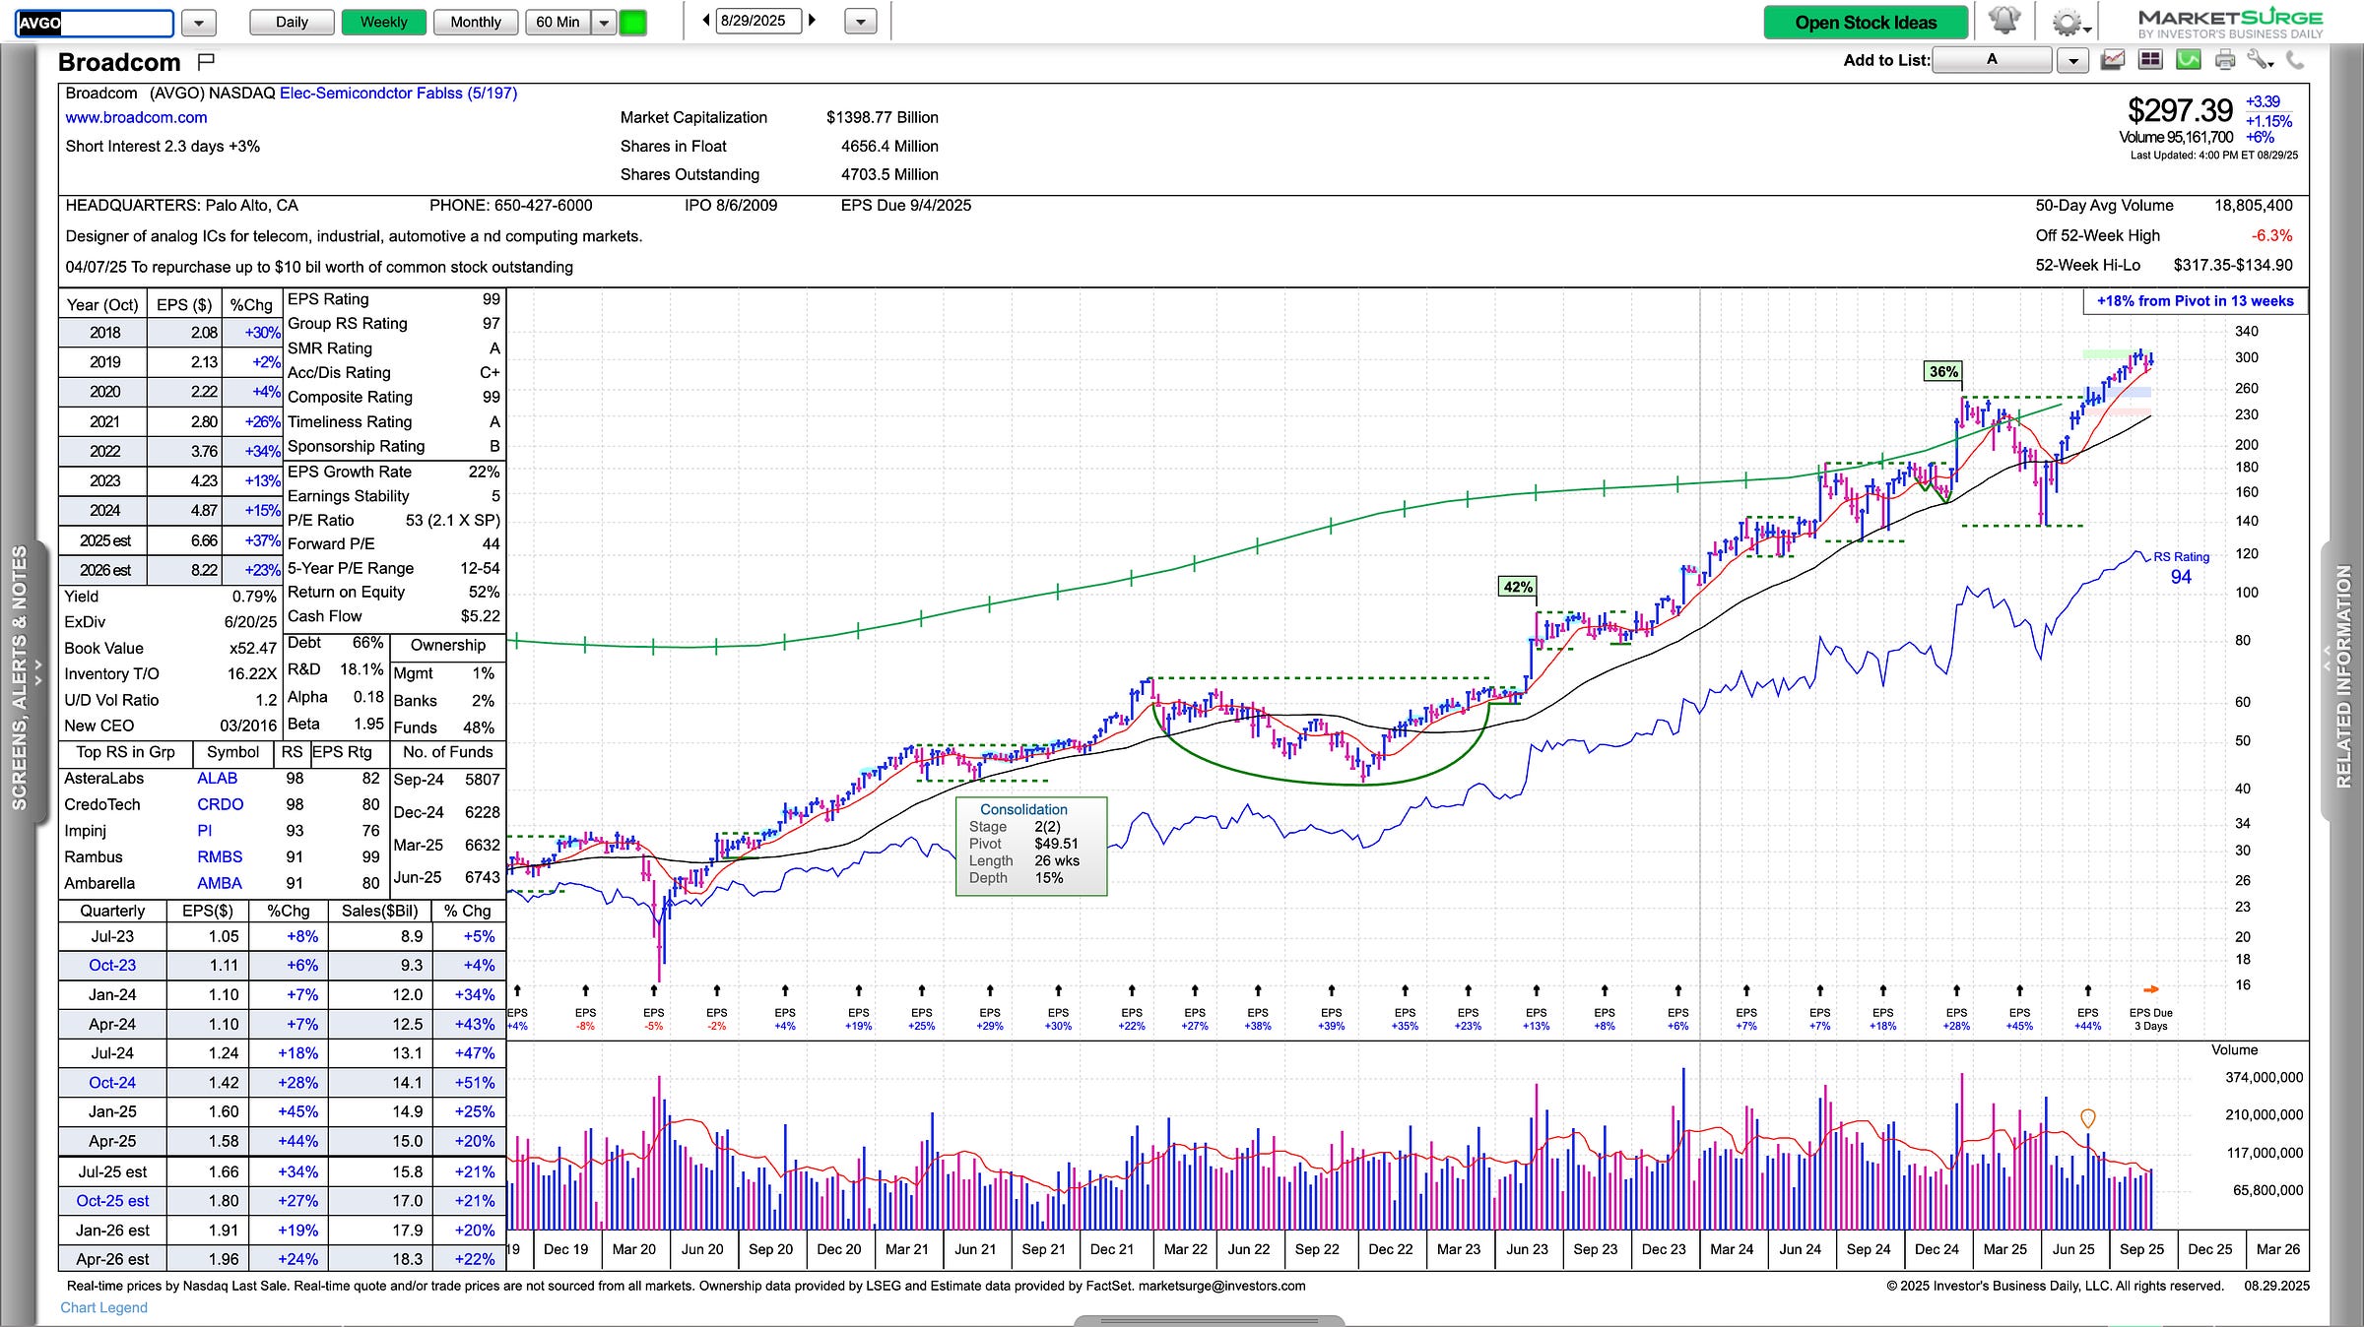This screenshot has width=2364, height=1327.
Task: Toggle the flag next to Broadcom
Action: (206, 62)
